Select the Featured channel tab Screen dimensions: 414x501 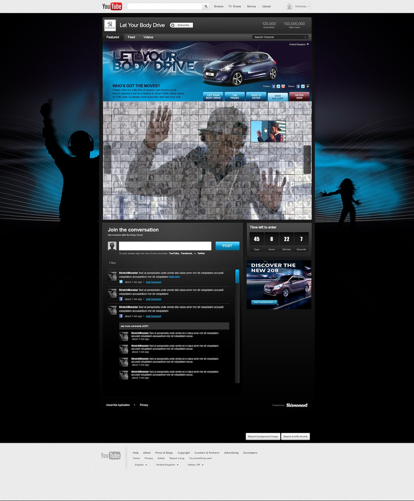point(113,37)
